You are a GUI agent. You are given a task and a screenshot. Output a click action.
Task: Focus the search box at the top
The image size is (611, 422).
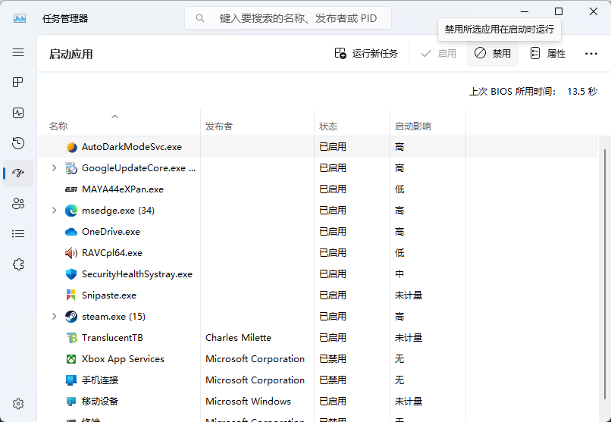[x=288, y=17]
